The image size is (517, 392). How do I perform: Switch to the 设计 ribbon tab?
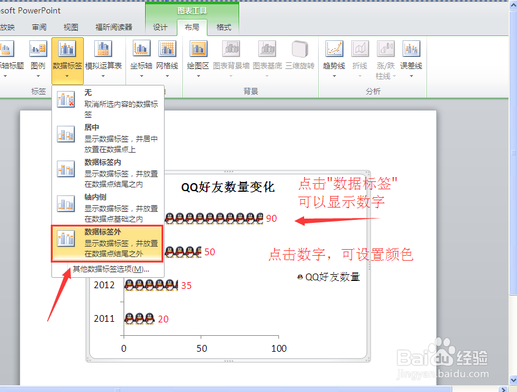click(160, 27)
